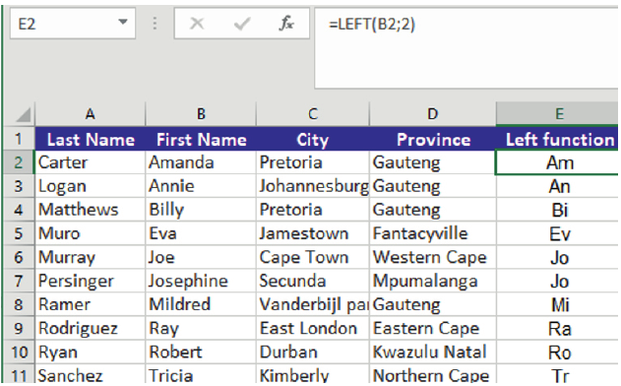The width and height of the screenshot is (621, 386).
Task: Select the cell containing Murray
Action: (x=91, y=257)
